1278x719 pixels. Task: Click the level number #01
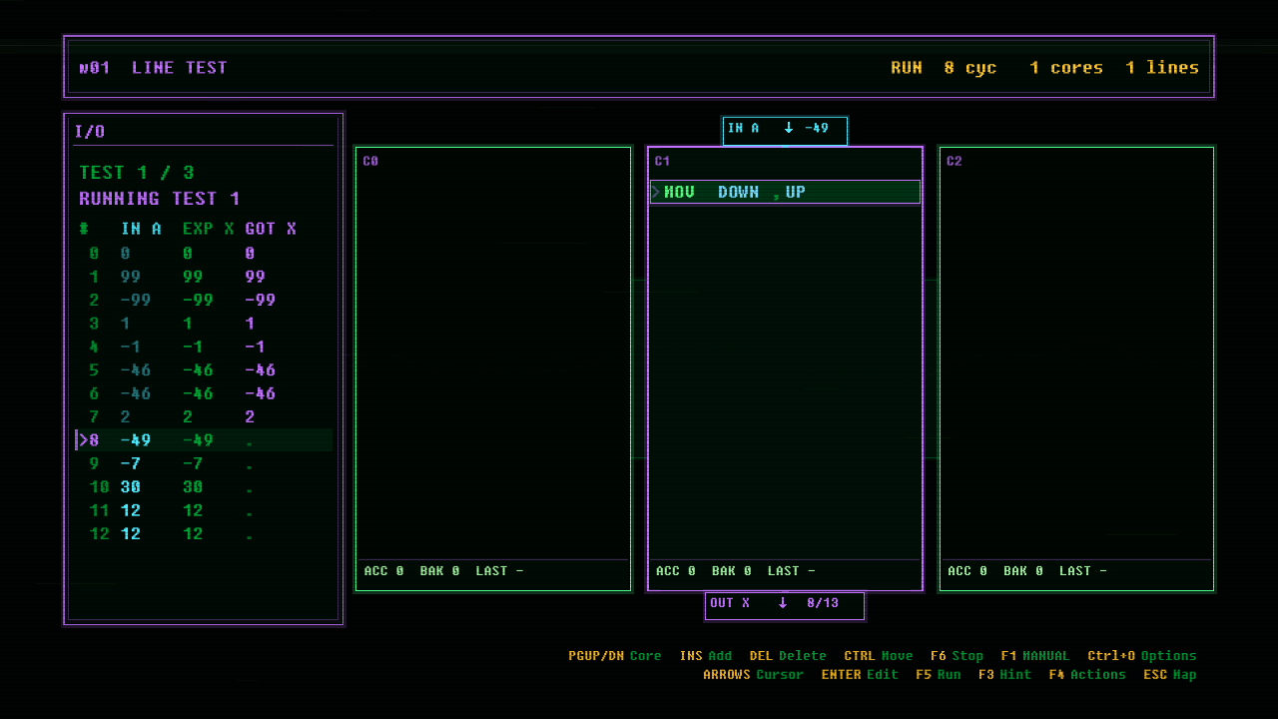(95, 68)
